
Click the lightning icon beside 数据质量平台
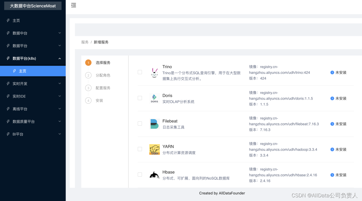[x=8, y=121]
